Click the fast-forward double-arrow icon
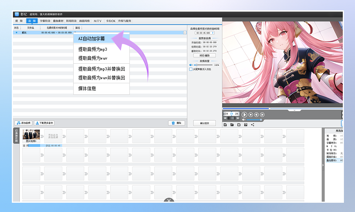The width and height of the screenshot is (355, 212). tap(238, 118)
